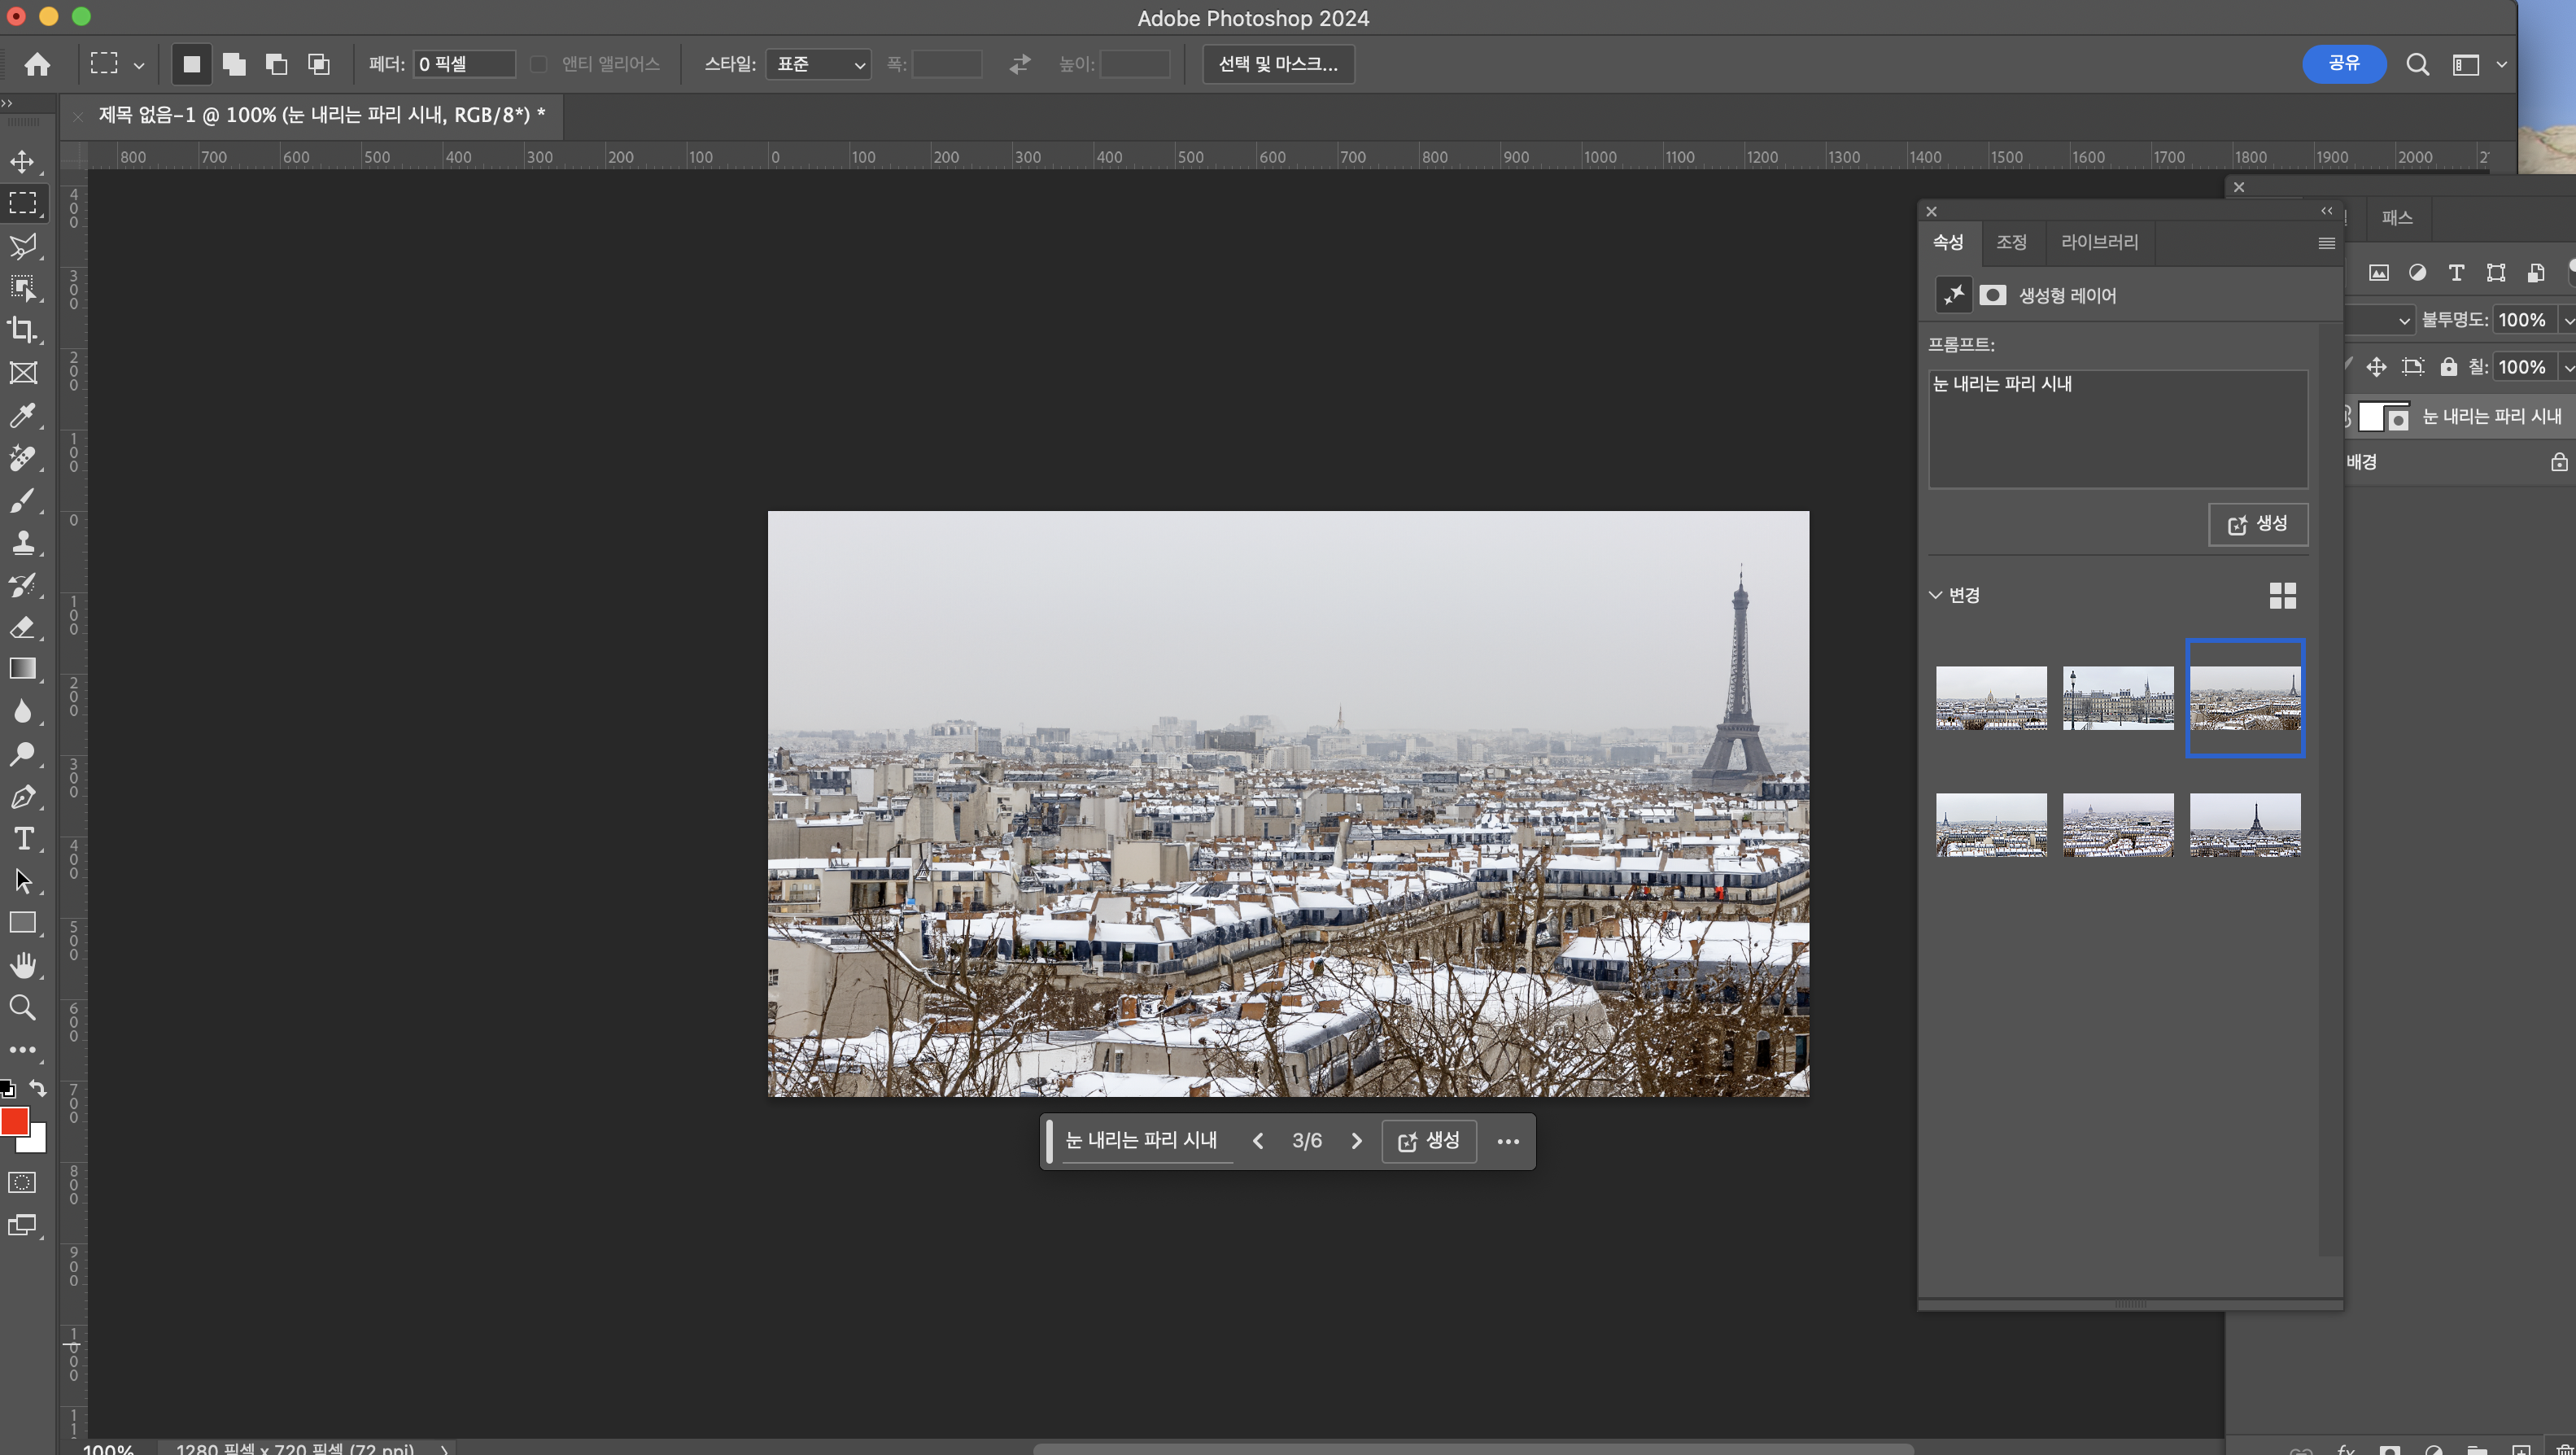Select the Pen tool
Viewport: 2576px width, 1455px height.
point(22,796)
